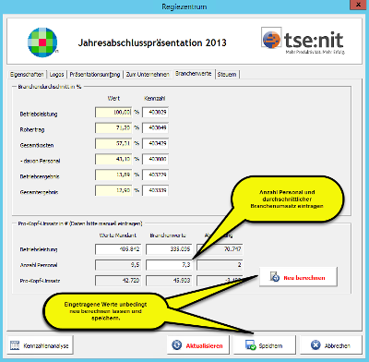Click the colorful globe logo
The image size is (369, 362).
[42, 42]
